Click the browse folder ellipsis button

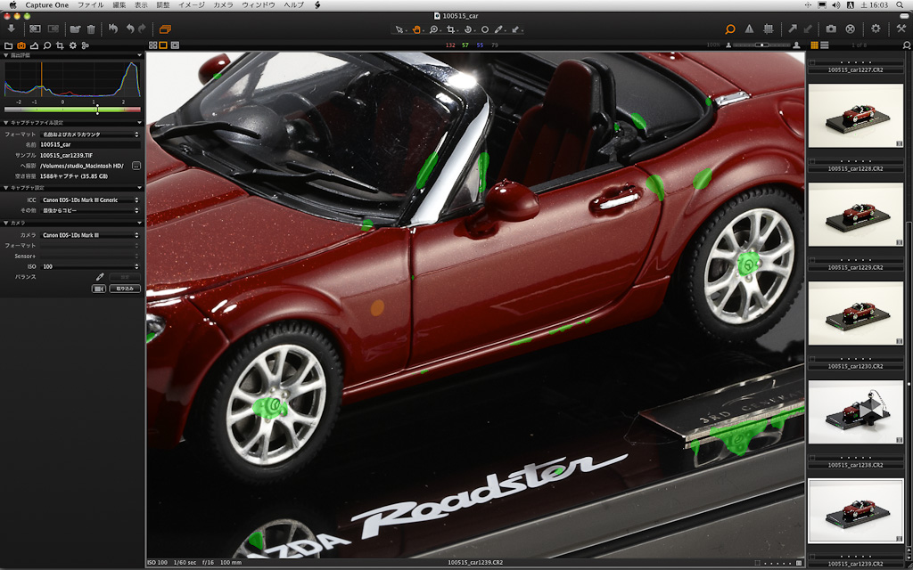[x=136, y=166]
